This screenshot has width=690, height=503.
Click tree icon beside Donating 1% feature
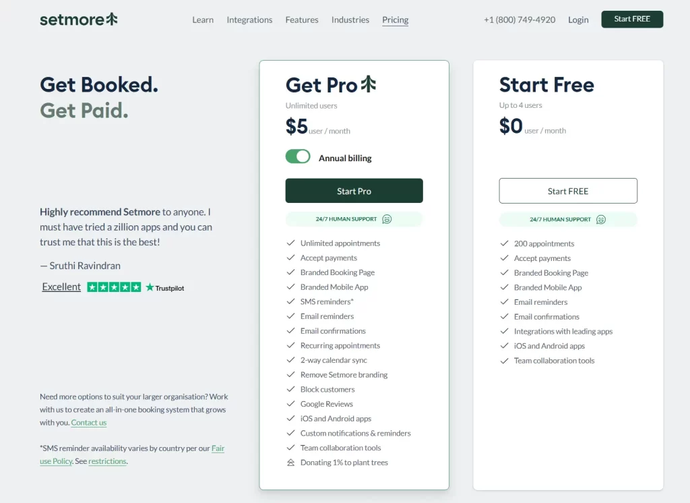[x=289, y=463]
